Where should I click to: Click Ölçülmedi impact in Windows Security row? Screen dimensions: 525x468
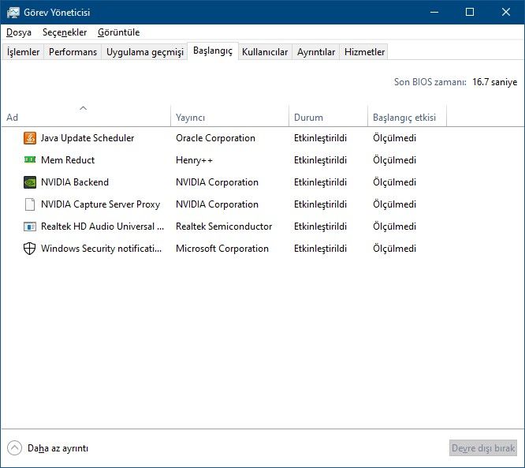coord(394,249)
